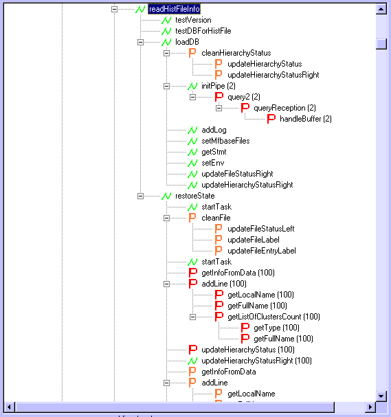Select the queryReception (2) entry

pyautogui.click(x=284, y=108)
